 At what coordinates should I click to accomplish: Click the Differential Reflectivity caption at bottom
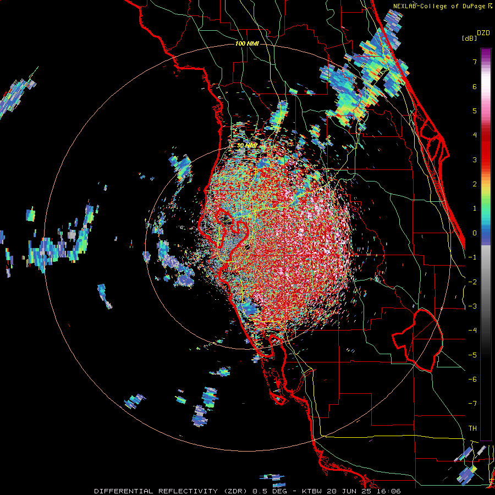pos(248,491)
